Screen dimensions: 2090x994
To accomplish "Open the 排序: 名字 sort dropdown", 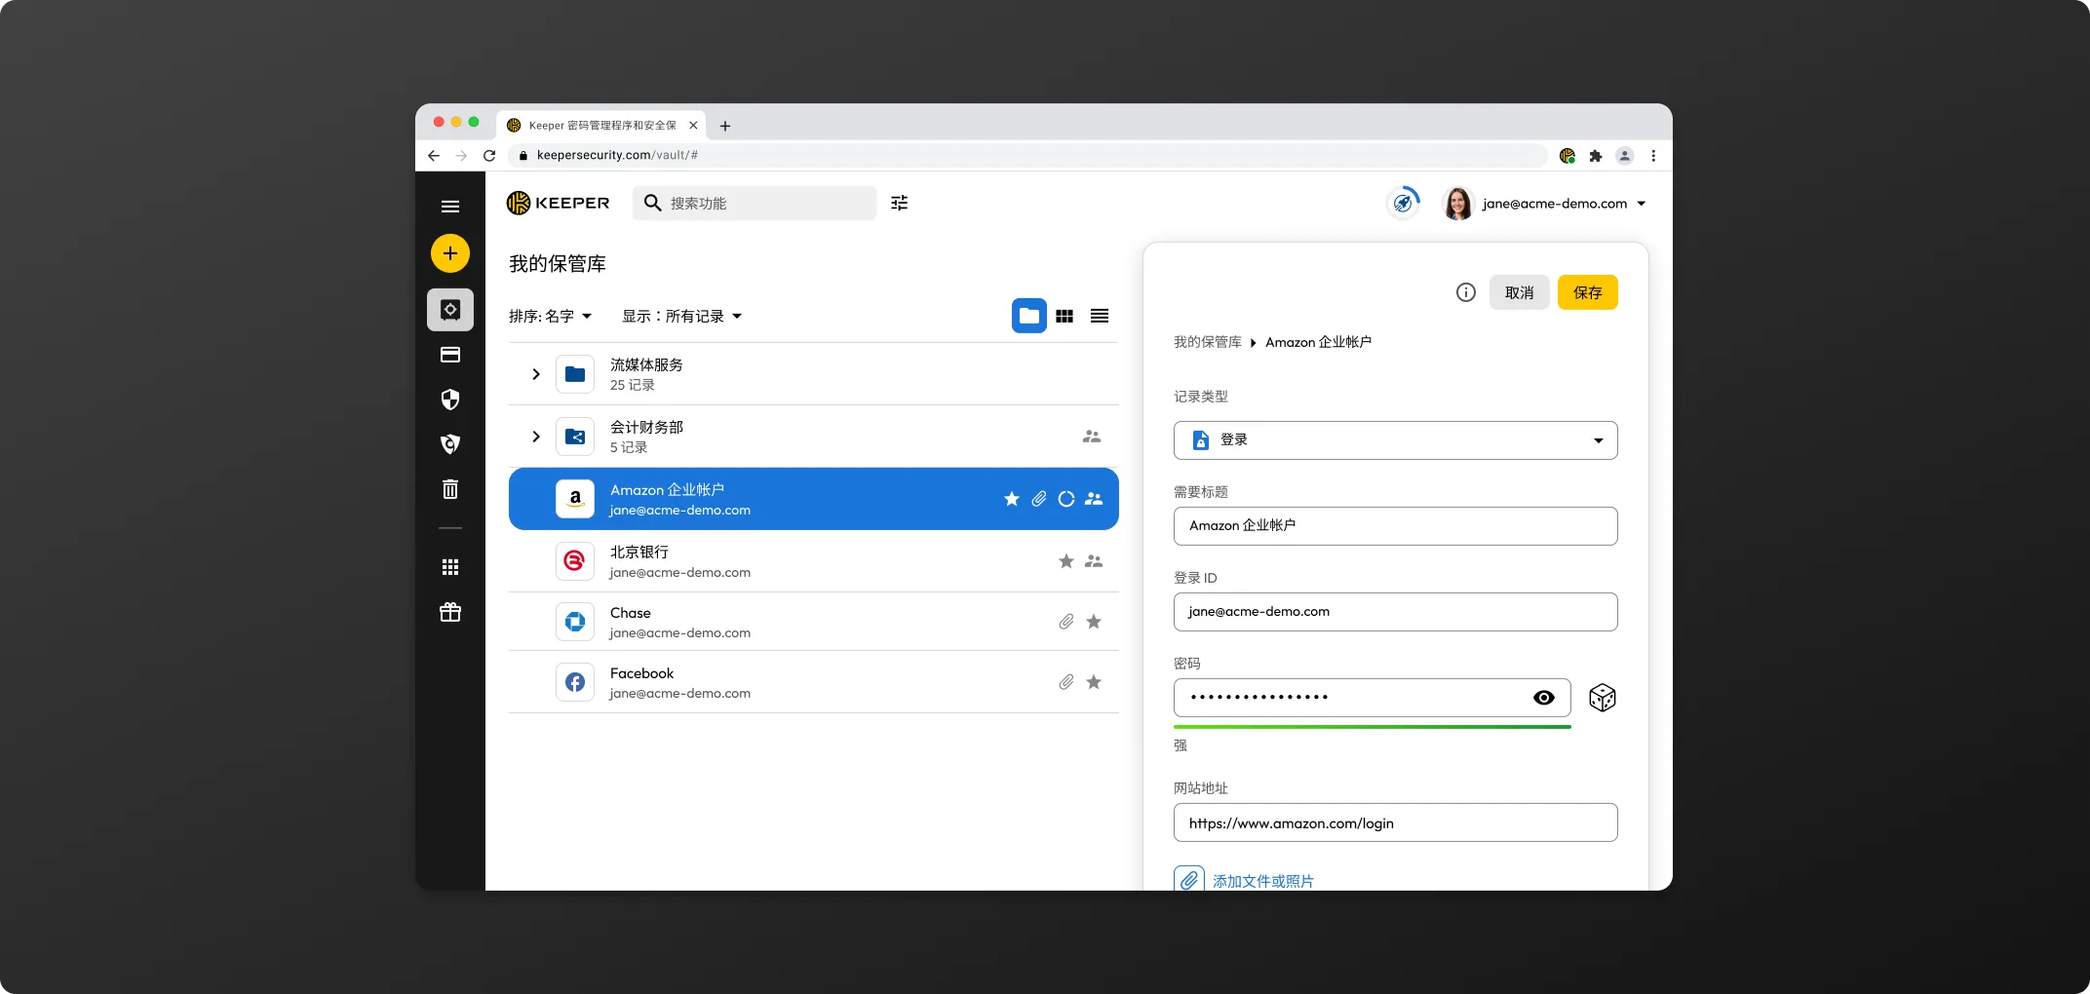I will [550, 317].
